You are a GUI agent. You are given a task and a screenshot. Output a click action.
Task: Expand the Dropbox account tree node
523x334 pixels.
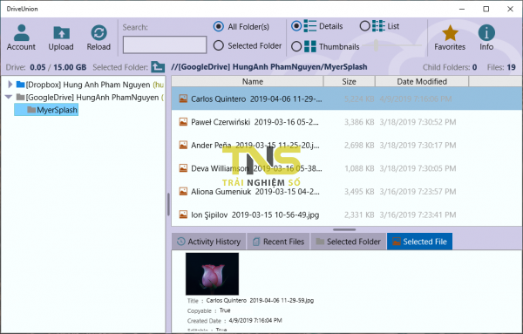pyautogui.click(x=10, y=85)
